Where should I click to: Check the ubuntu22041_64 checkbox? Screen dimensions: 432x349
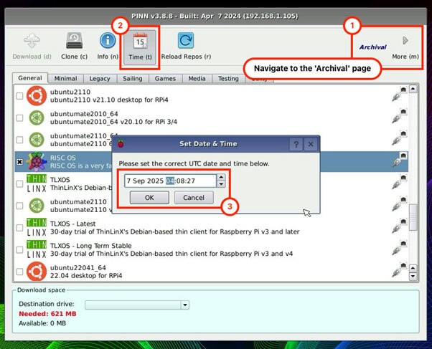point(19,272)
